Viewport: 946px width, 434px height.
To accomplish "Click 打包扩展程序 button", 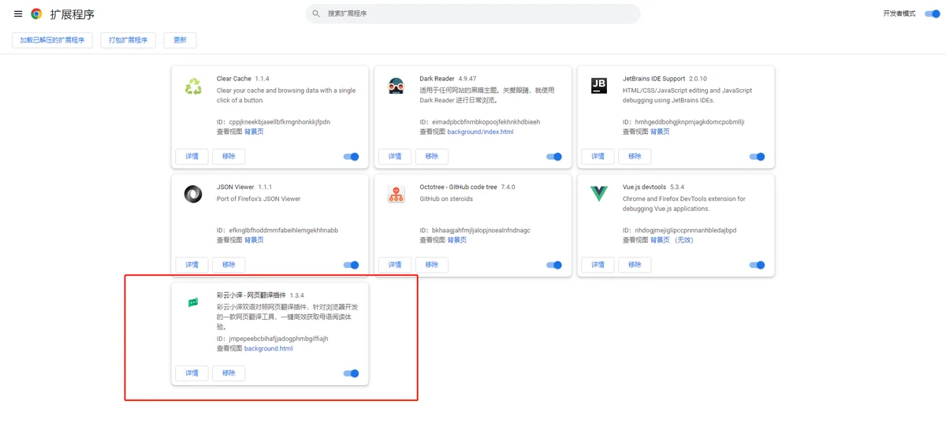I will tap(128, 40).
